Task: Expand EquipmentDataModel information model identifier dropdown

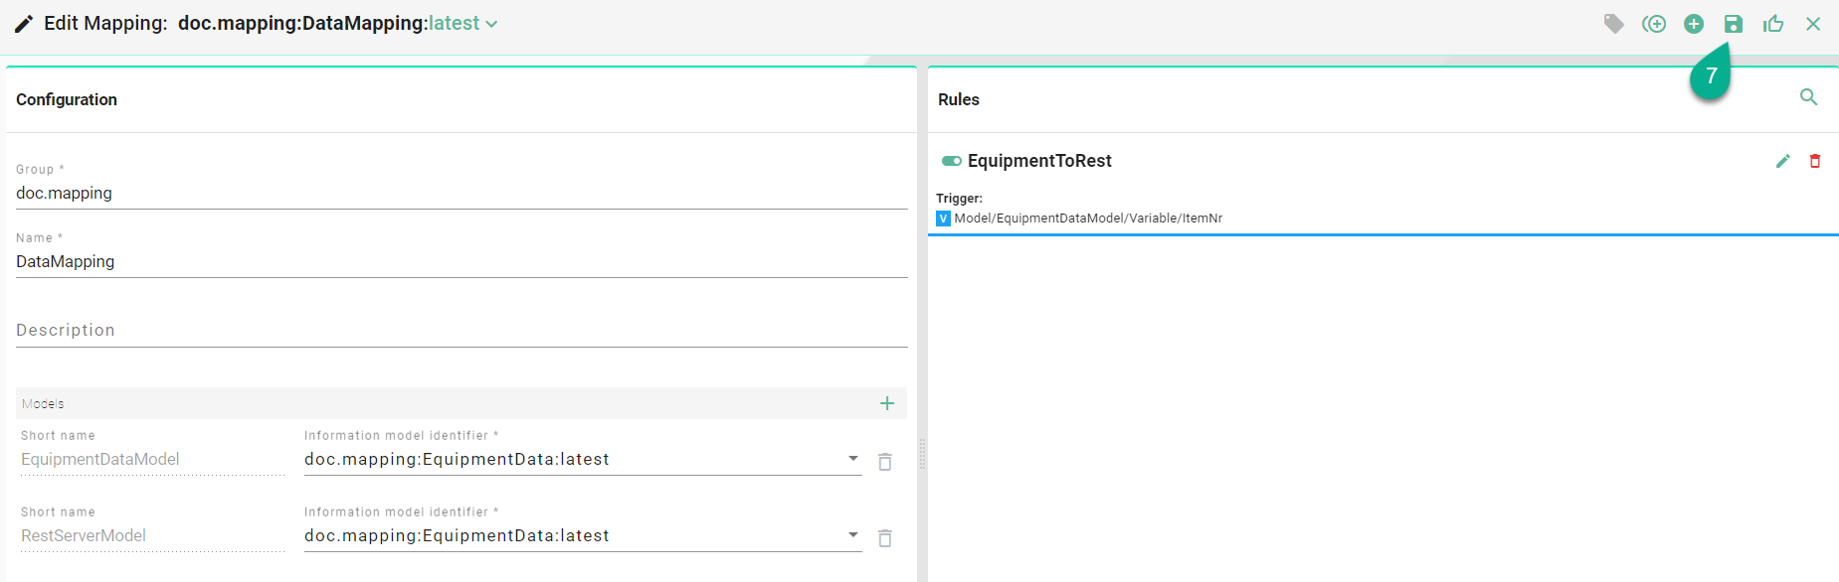Action: click(x=852, y=459)
